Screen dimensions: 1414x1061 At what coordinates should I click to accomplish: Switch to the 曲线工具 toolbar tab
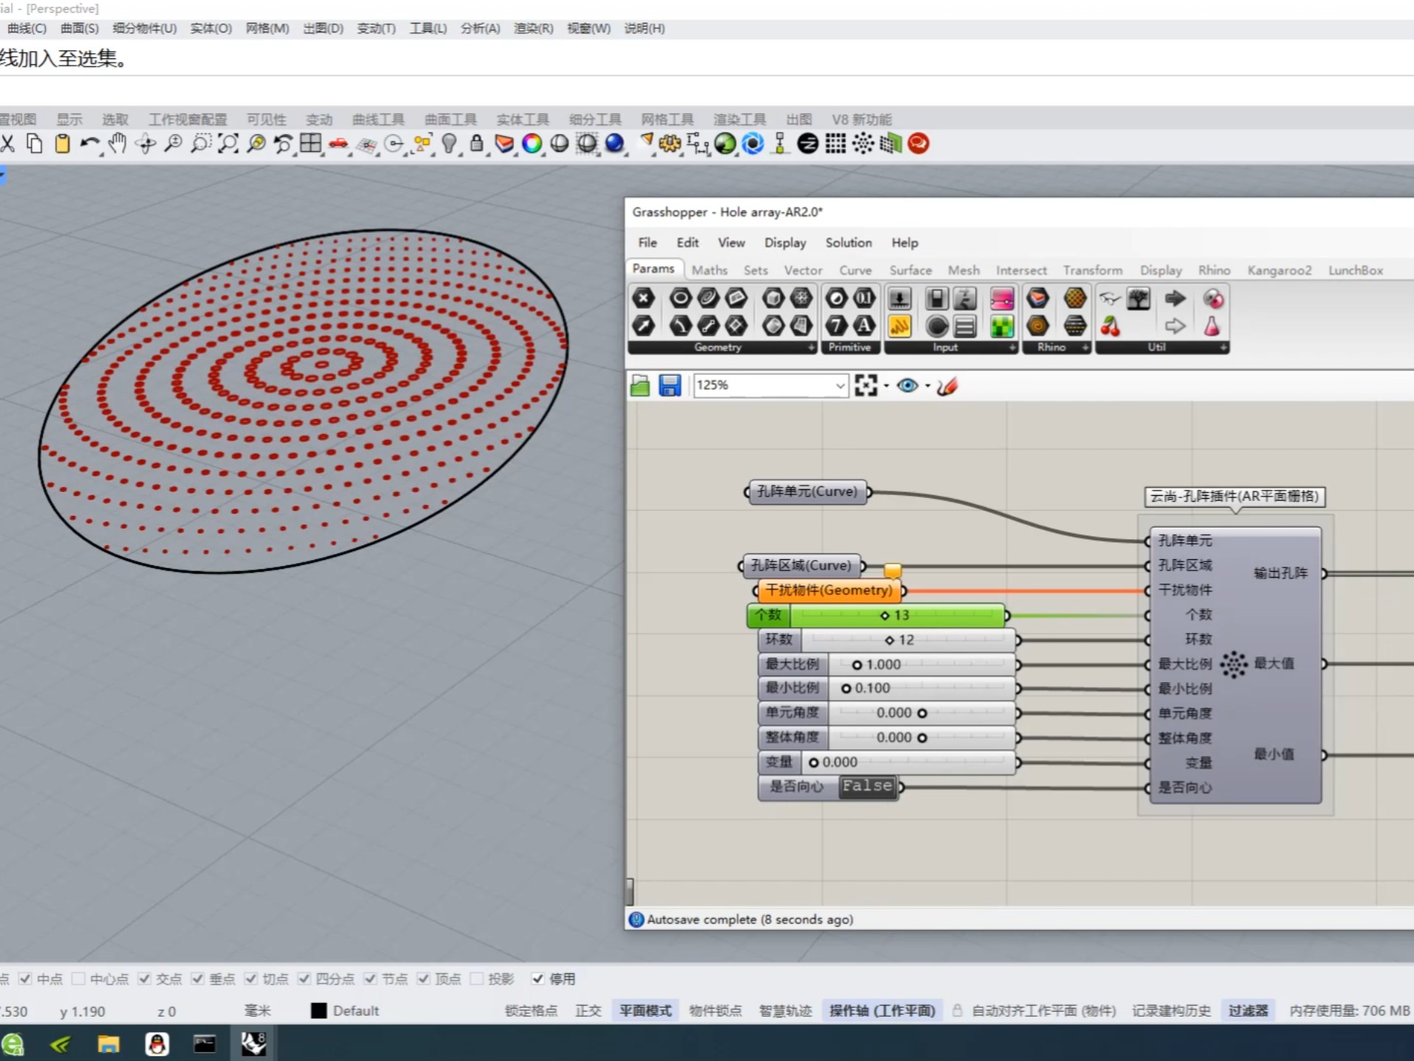point(378,119)
